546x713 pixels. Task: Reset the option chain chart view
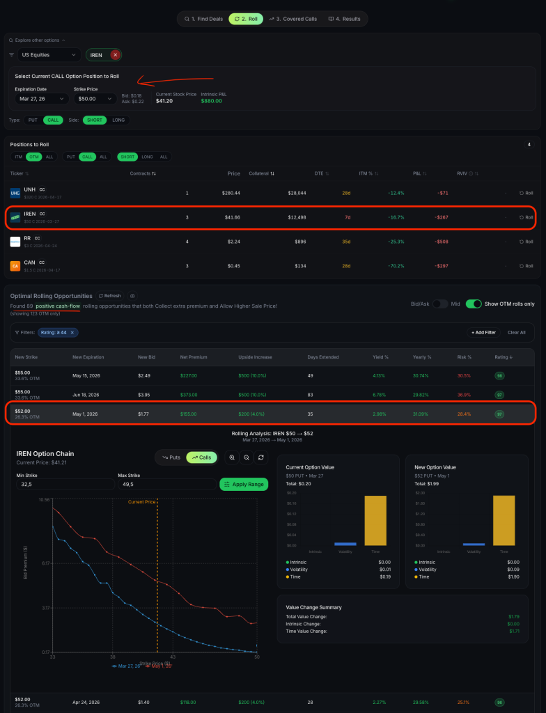[261, 457]
